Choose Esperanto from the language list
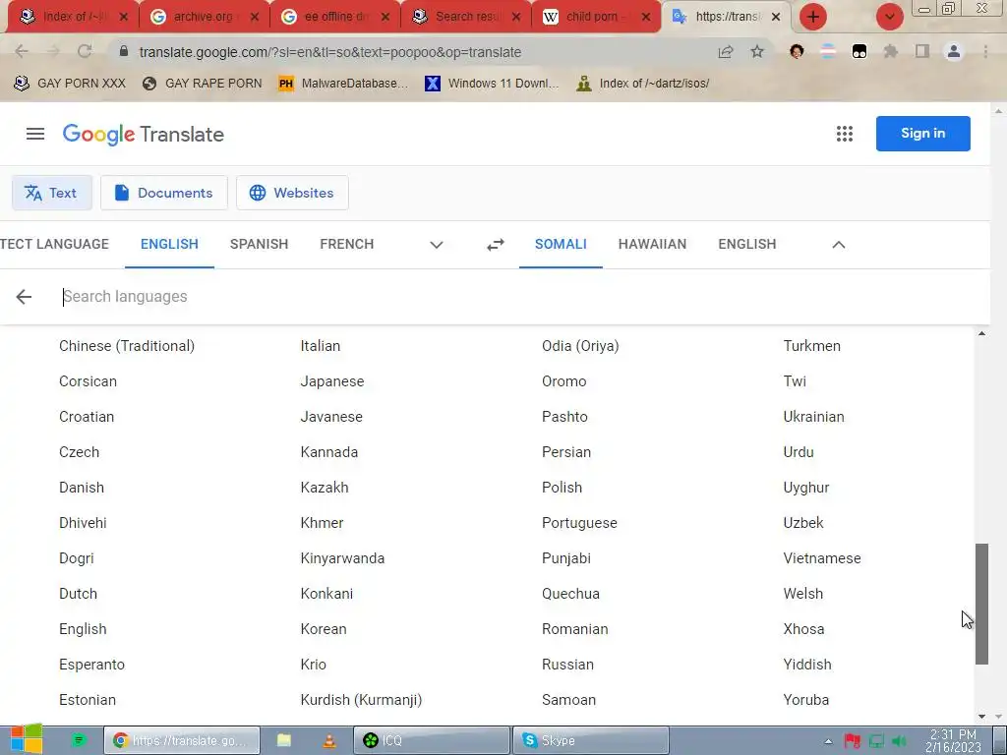Image resolution: width=1007 pixels, height=755 pixels. (x=91, y=665)
